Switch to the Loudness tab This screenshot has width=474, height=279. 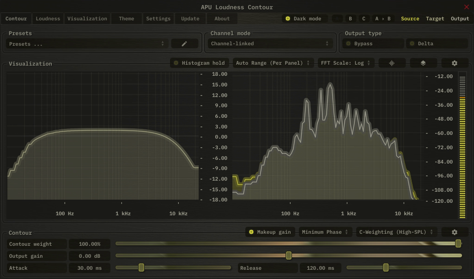pyautogui.click(x=48, y=19)
